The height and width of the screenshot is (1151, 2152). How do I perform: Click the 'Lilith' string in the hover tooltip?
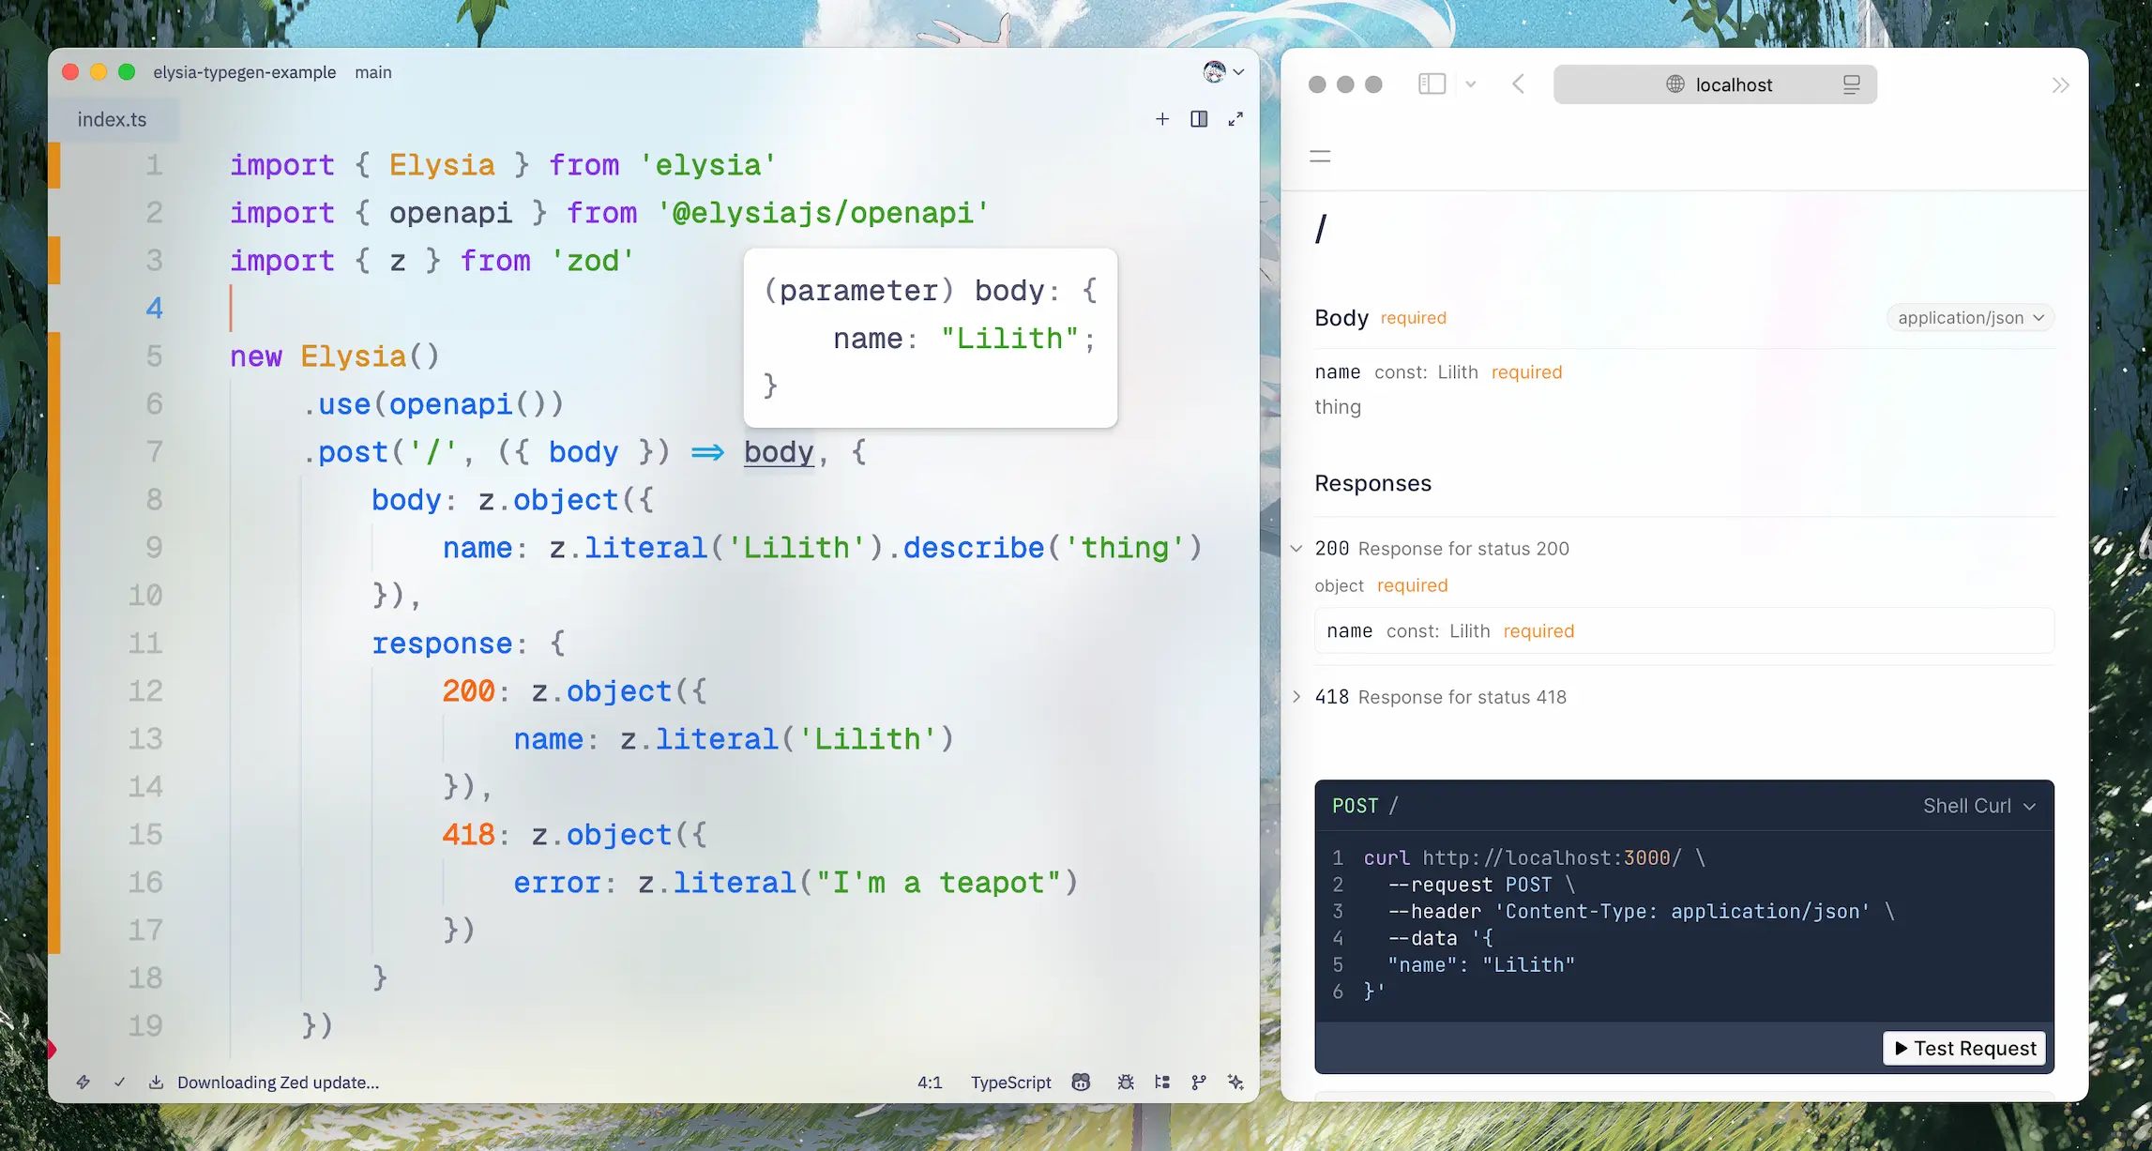1009,338
